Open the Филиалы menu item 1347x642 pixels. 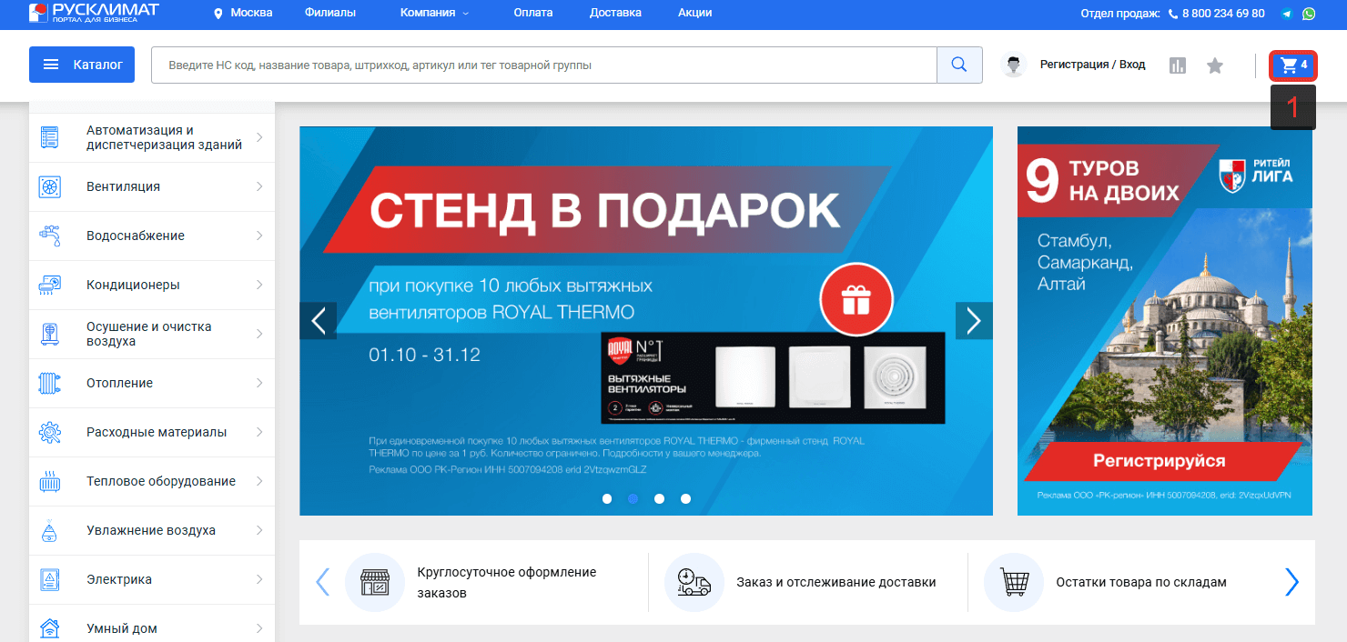[330, 13]
